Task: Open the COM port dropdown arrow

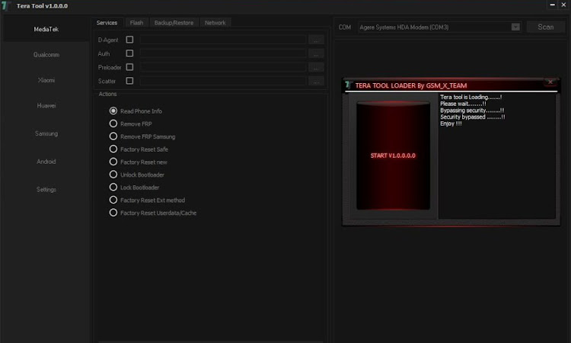Action: [515, 27]
